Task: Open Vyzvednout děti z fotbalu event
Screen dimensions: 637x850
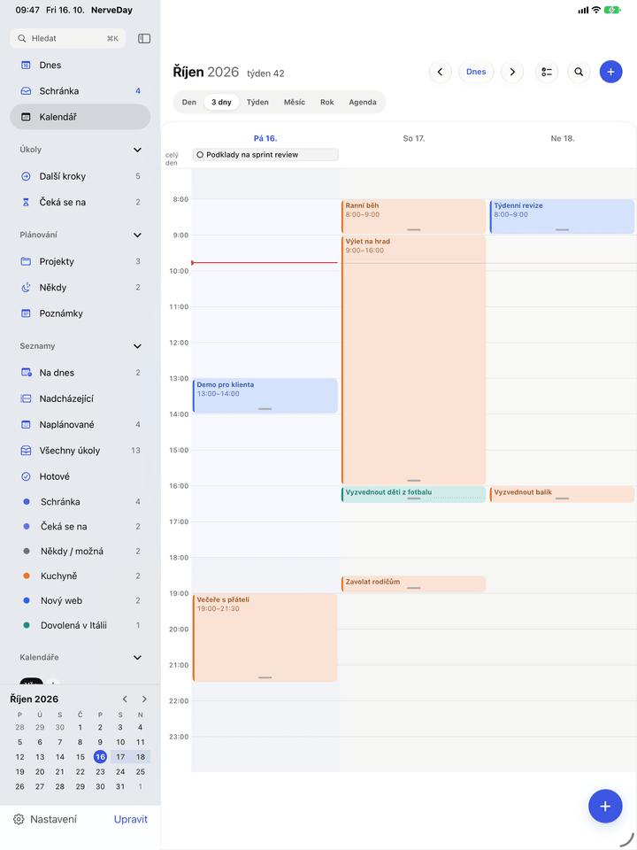Action: (413, 494)
